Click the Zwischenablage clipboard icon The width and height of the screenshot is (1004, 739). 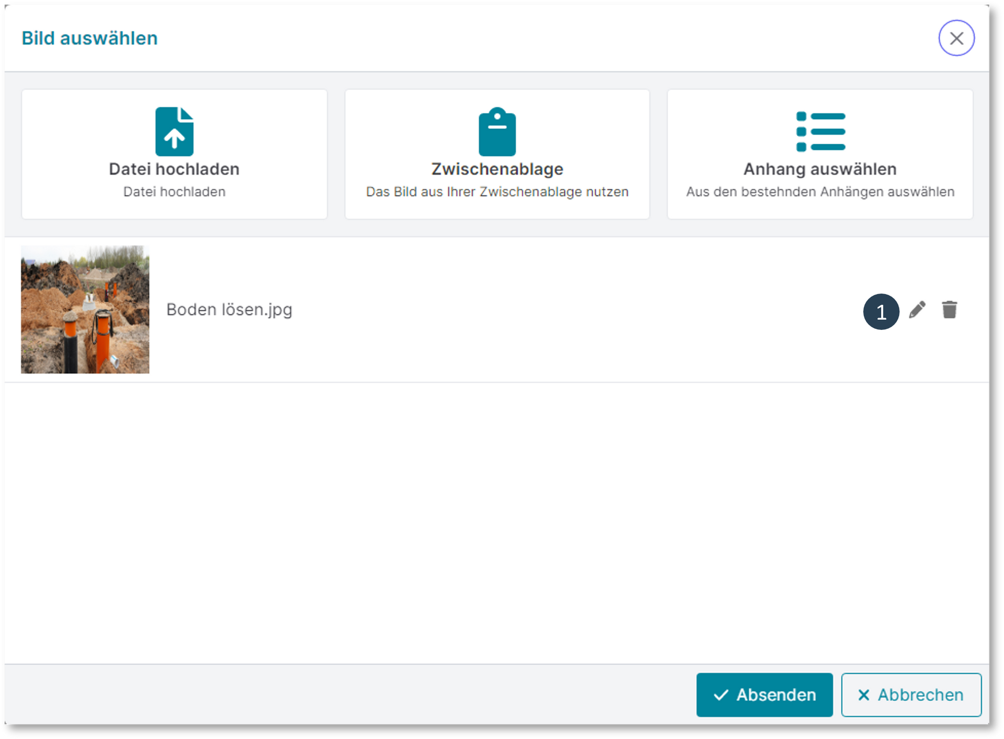coord(497,131)
